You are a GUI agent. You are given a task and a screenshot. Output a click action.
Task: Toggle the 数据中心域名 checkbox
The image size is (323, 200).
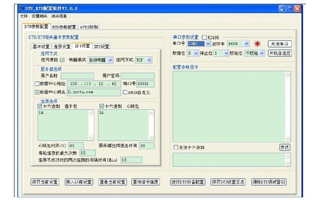[x=37, y=92]
